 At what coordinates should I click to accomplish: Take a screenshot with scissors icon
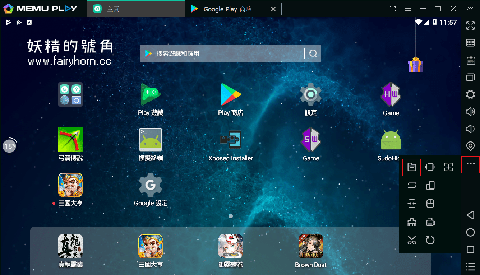[x=412, y=240]
